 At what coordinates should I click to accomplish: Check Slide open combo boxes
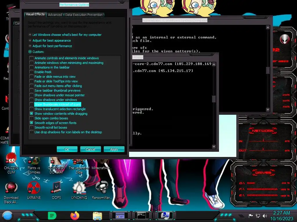tap(31, 118)
